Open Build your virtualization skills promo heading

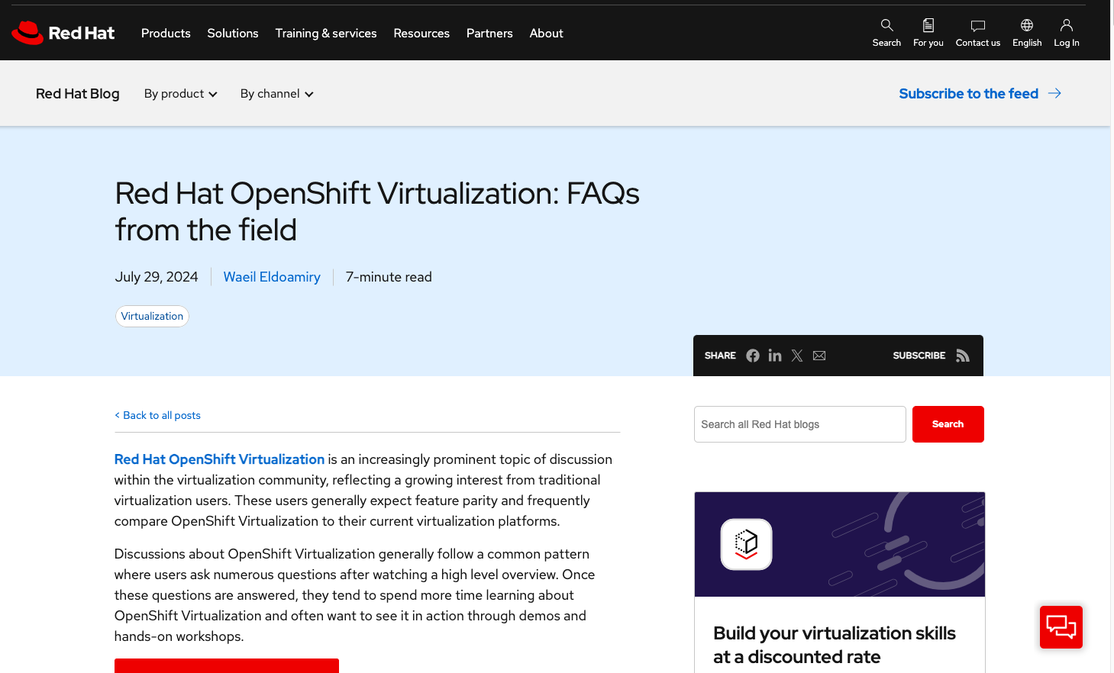pyautogui.click(x=835, y=645)
